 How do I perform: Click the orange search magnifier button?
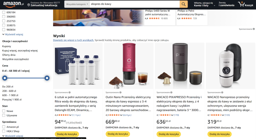pyautogui.click(x=183, y=4)
